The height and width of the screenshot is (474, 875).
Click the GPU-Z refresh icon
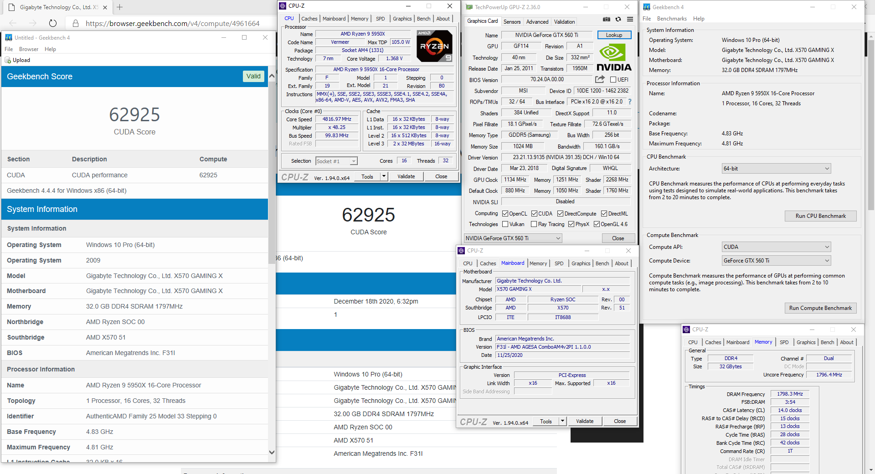tap(618, 19)
